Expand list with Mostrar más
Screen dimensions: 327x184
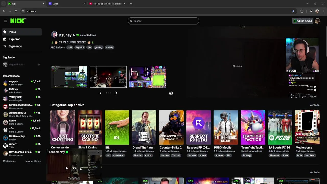pyautogui.click(x=9, y=161)
